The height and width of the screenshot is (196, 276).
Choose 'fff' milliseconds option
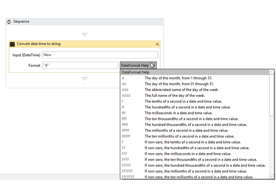point(195,113)
